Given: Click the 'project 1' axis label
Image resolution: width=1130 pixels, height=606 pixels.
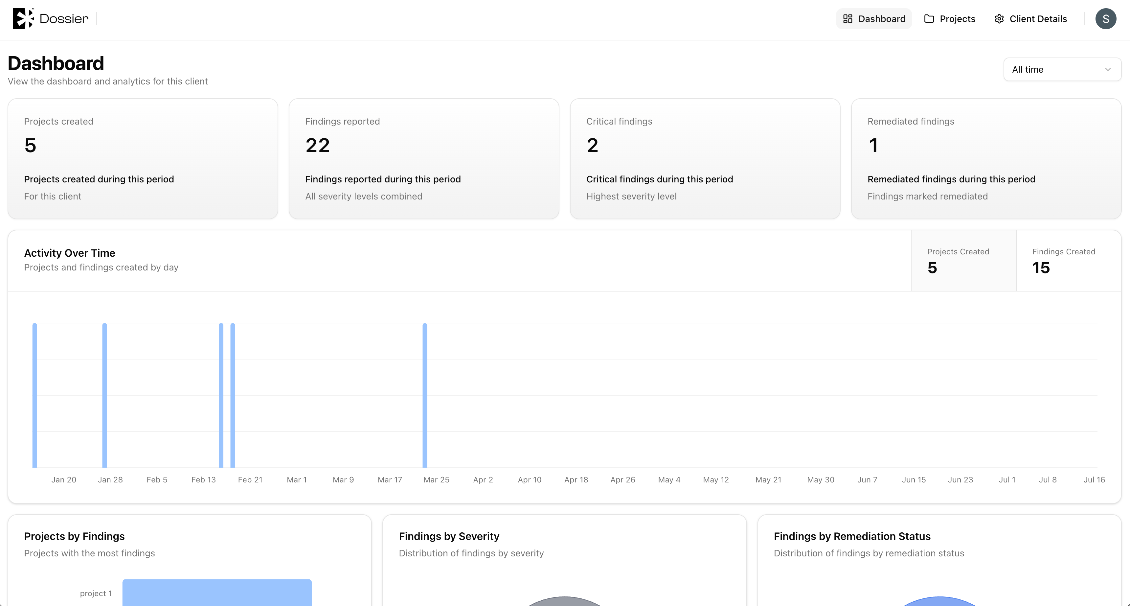Looking at the screenshot, I should [96, 593].
